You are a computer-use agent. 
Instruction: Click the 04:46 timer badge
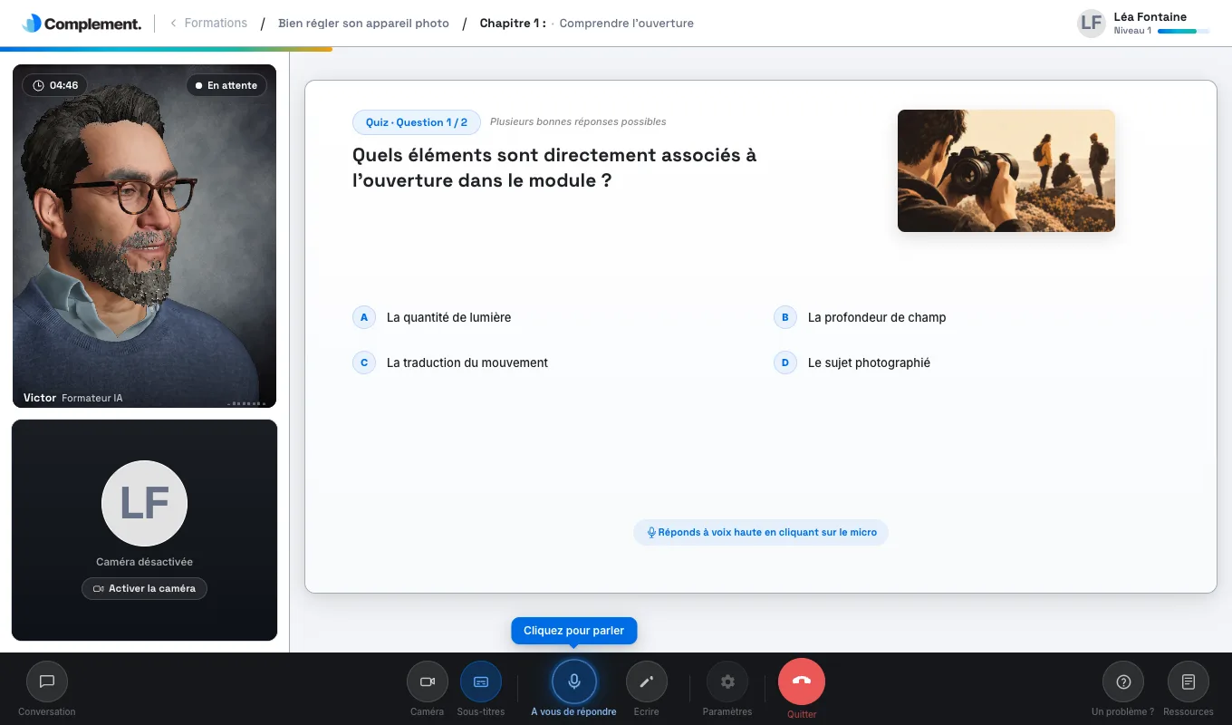tap(55, 85)
